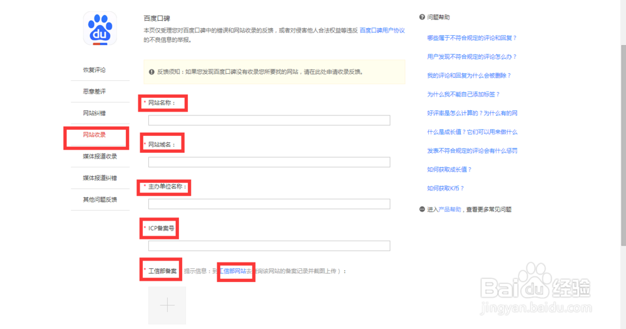
Task: Open the 媒体报道纠错 menu item
Action: (x=100, y=178)
